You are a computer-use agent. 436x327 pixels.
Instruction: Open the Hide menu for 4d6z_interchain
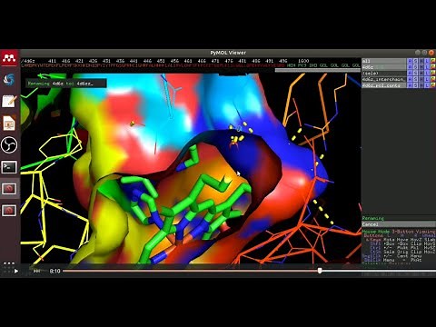pyautogui.click(x=421, y=79)
